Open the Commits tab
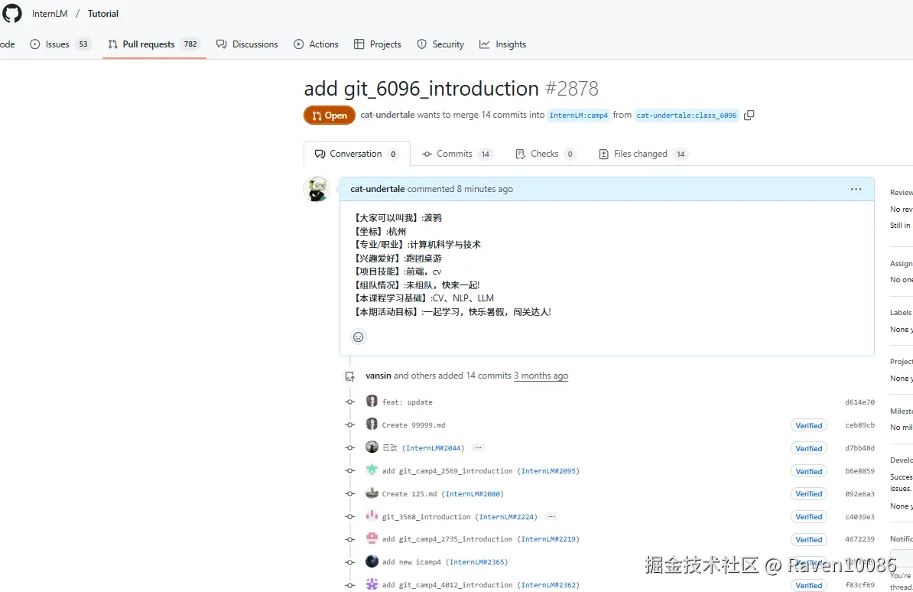Image resolution: width=913 pixels, height=592 pixels. point(458,154)
